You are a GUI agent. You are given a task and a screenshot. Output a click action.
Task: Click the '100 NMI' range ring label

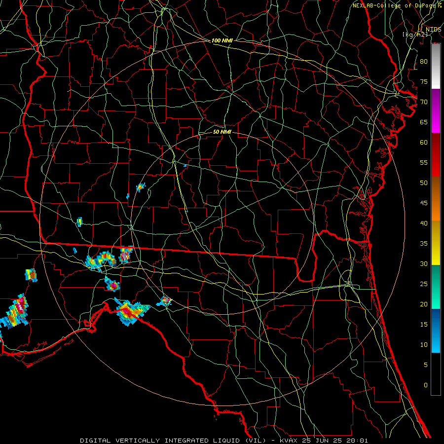point(222,40)
